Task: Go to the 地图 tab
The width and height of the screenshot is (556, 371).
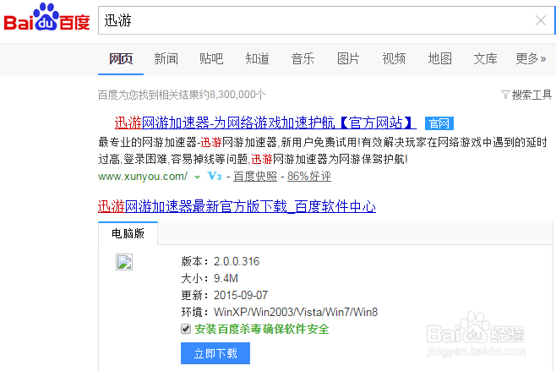Action: (x=439, y=58)
